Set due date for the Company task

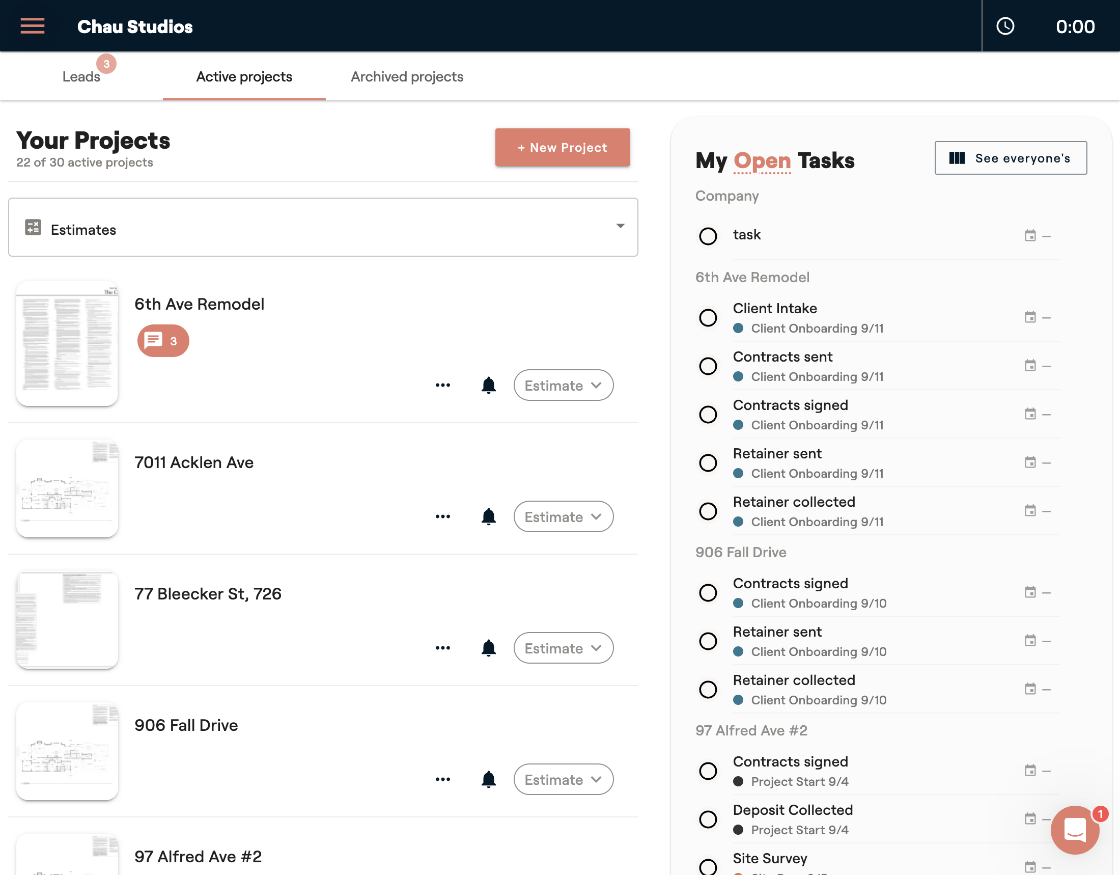click(x=1037, y=236)
